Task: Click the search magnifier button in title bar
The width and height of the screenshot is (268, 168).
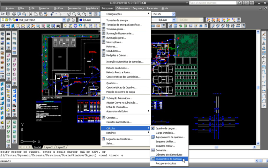Action: pos(240,3)
